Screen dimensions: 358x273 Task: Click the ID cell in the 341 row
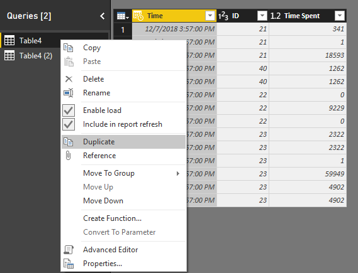pos(243,29)
